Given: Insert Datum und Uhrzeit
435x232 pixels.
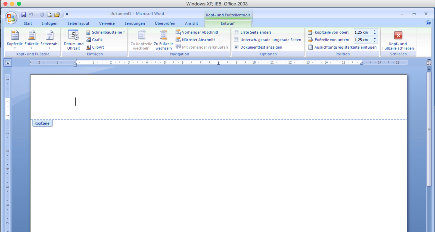Looking at the screenshot, I should (x=73, y=40).
